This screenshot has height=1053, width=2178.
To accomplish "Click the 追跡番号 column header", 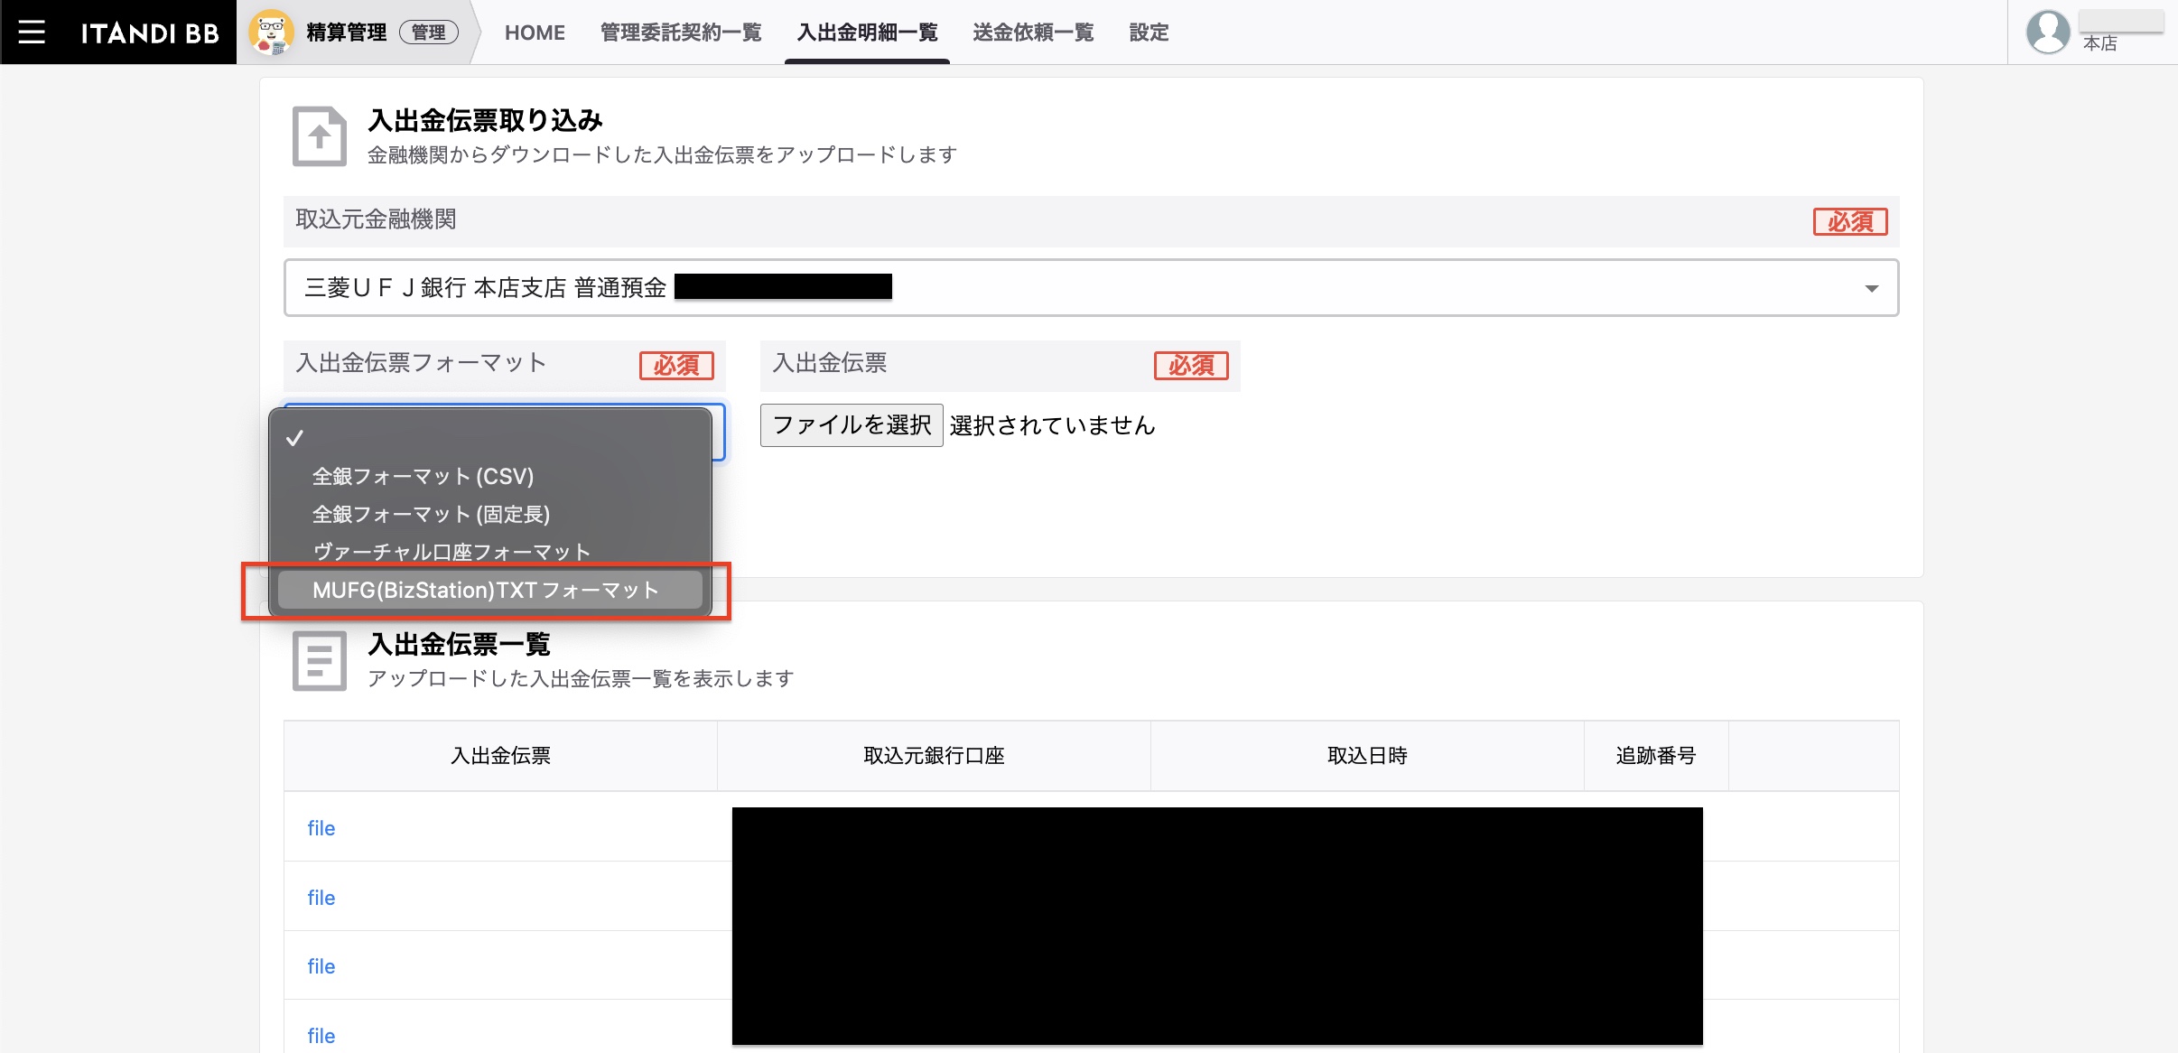I will [1656, 756].
